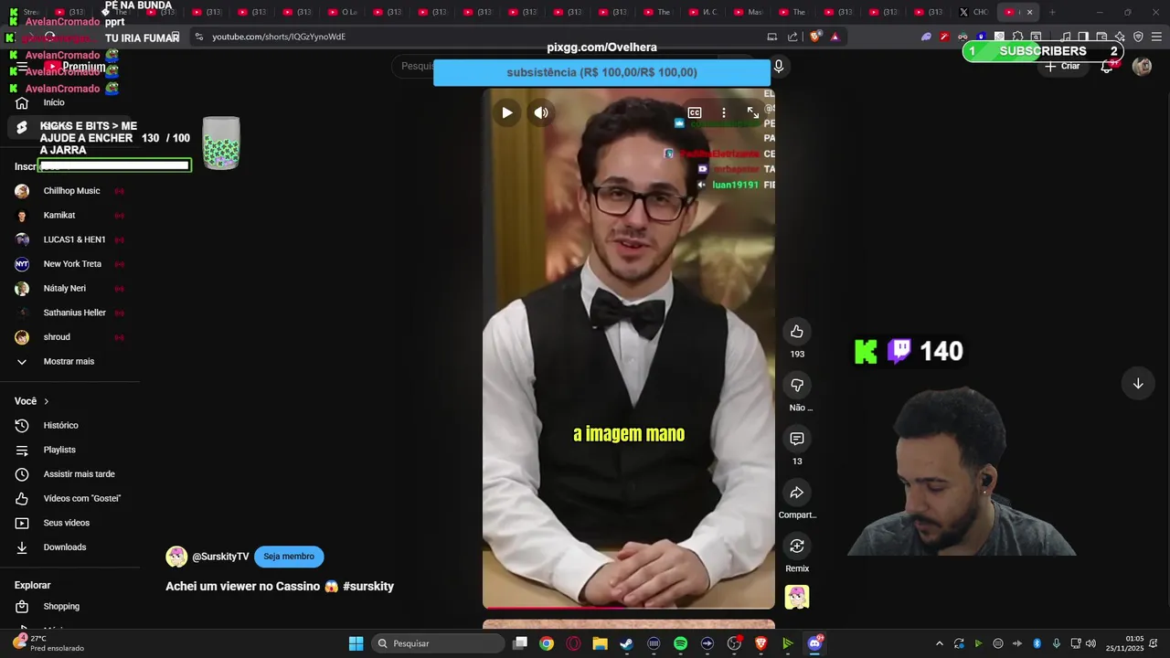Close the active YouTube tab
Screen dimensions: 1170x658
(1029, 12)
